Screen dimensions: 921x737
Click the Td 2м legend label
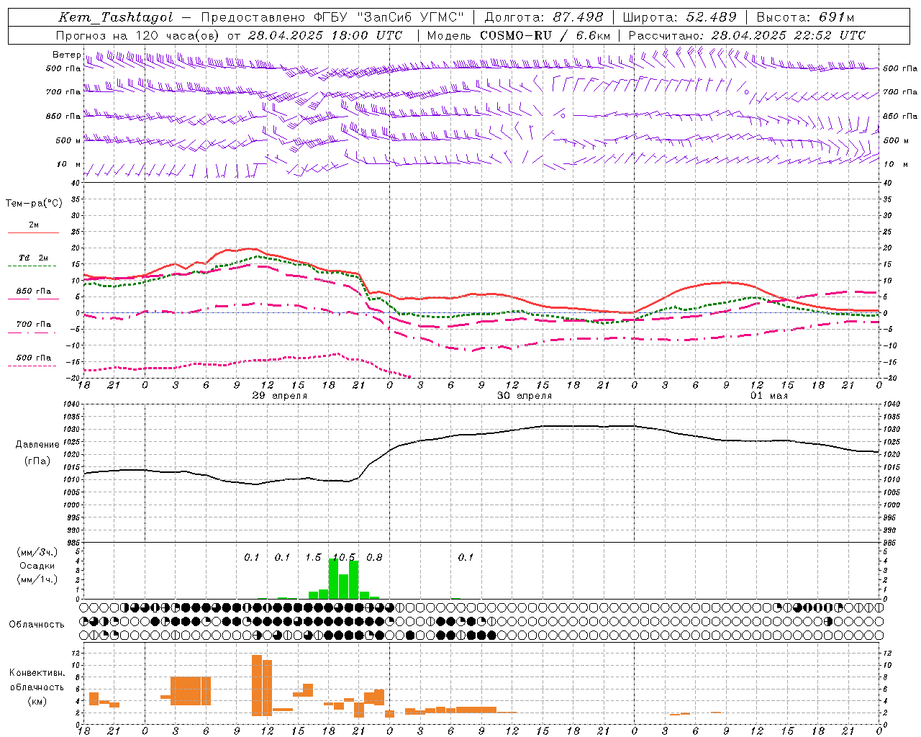[x=34, y=258]
